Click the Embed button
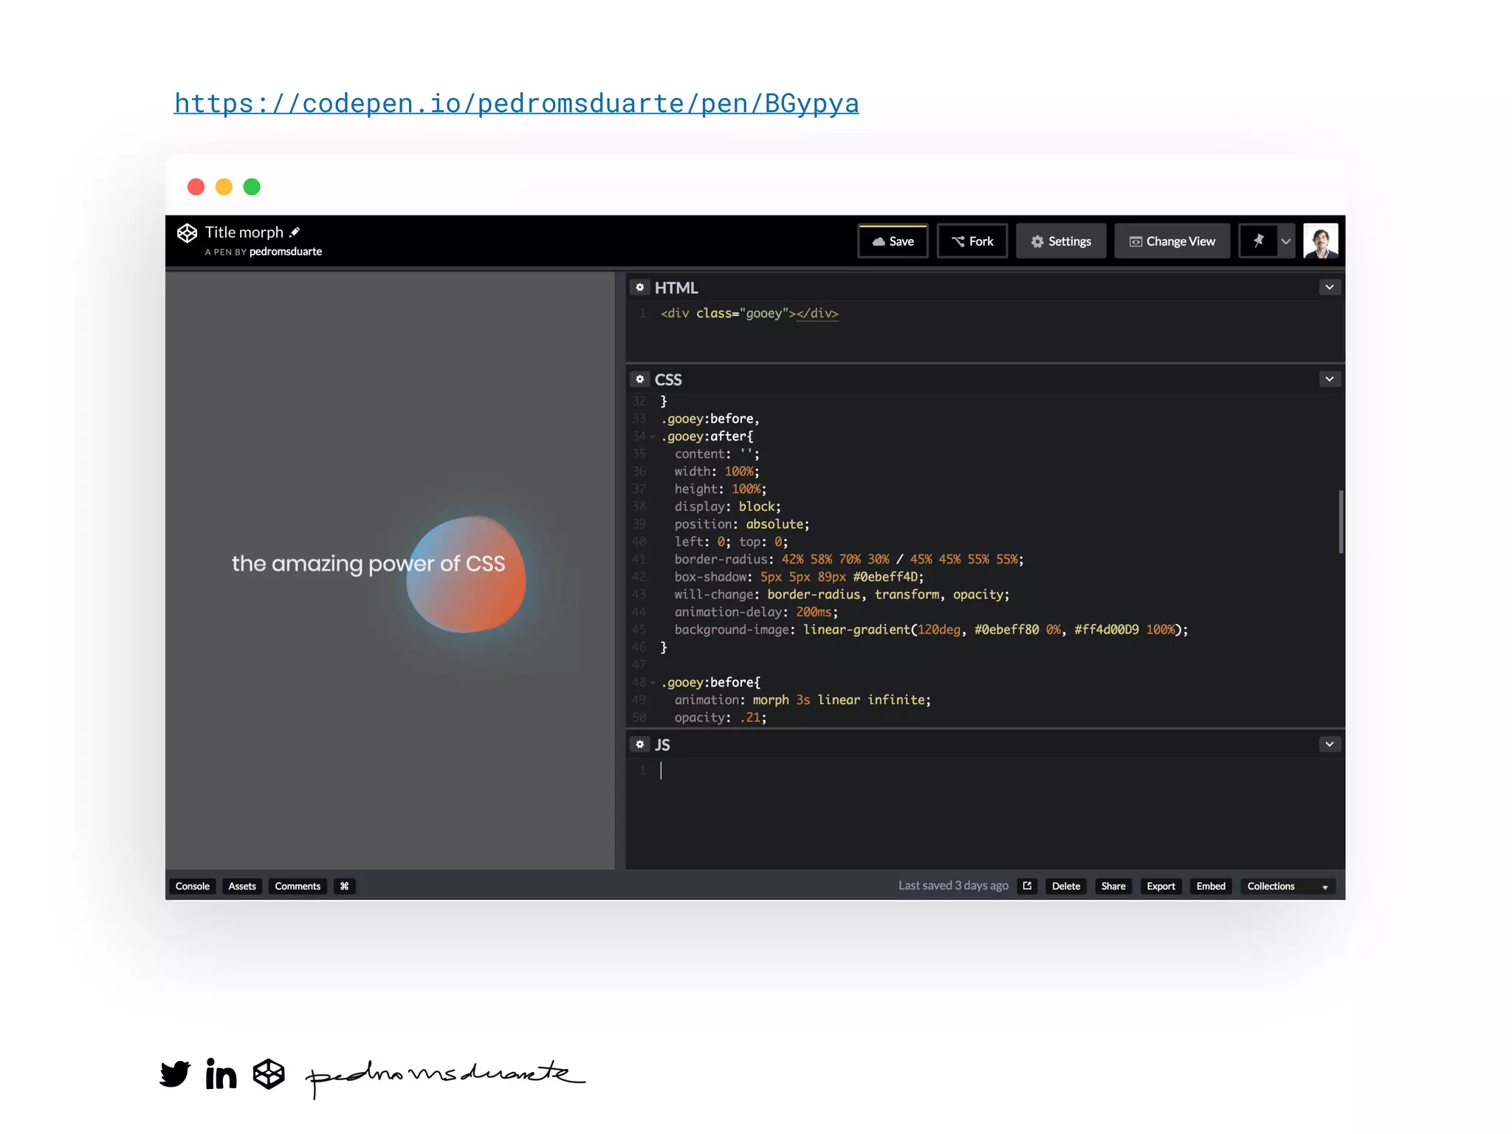The width and height of the screenshot is (1512, 1134). pos(1211,886)
